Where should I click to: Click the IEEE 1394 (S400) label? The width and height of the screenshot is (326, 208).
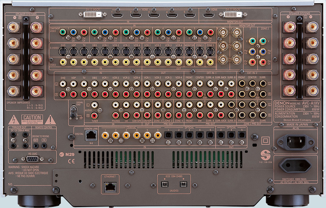174,176
